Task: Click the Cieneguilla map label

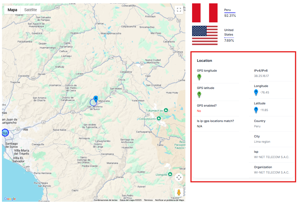Action: point(38,144)
